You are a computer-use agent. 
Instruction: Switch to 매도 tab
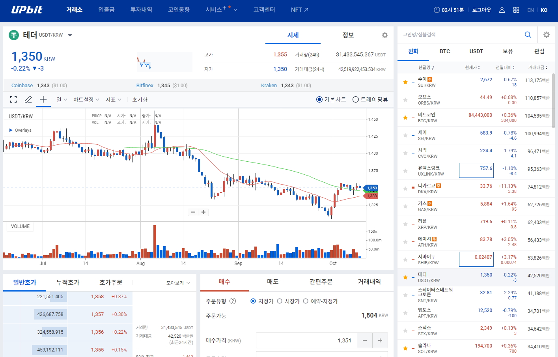point(273,282)
